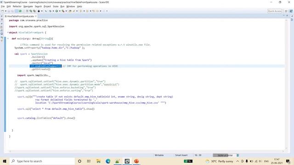Click the .getOrCreate() code line
Viewport: 294px width, 165px height.
tap(41, 69)
